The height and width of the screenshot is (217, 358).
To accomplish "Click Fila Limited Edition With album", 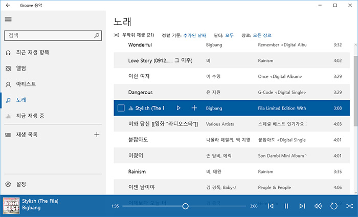I will [x=282, y=108].
